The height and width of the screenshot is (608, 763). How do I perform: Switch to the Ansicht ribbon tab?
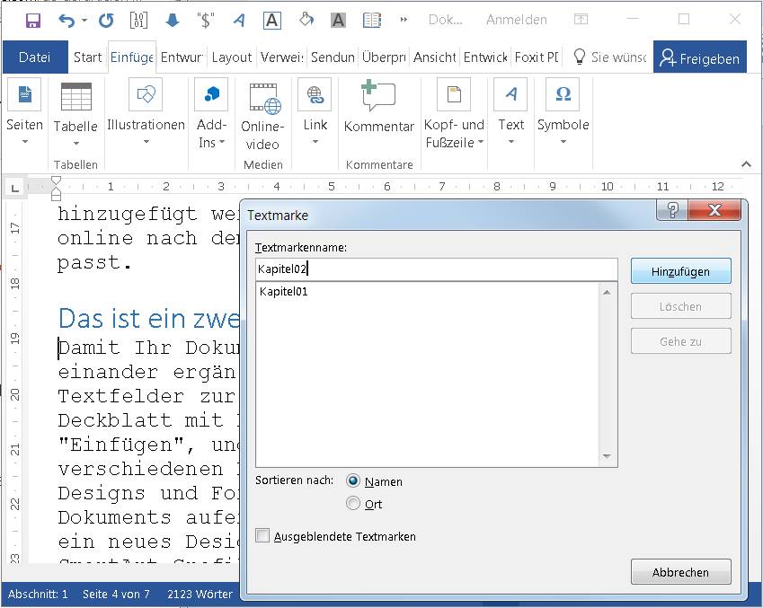(435, 57)
